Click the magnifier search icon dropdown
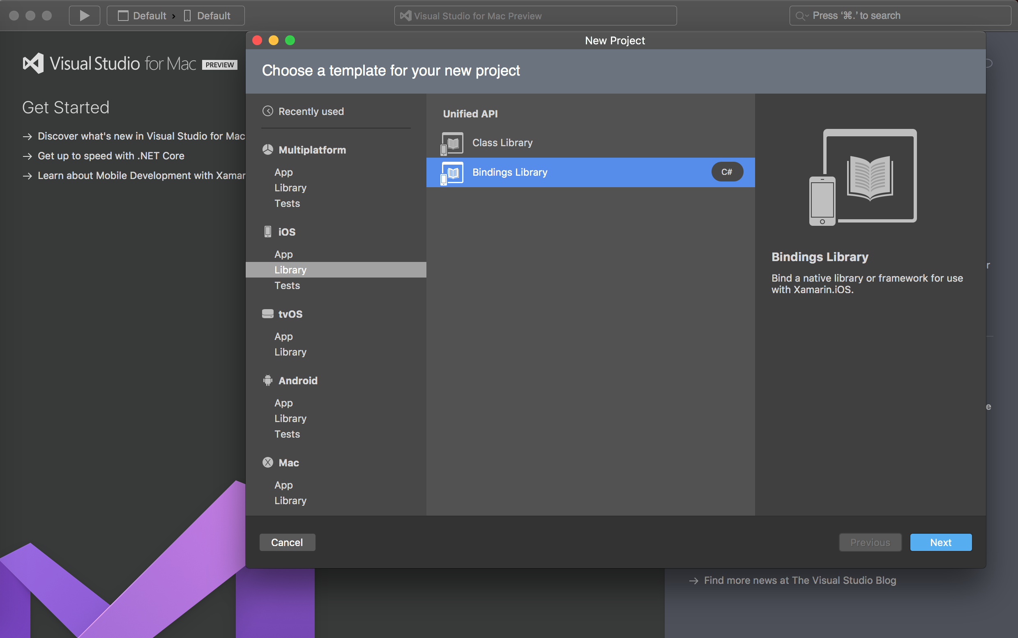The image size is (1018, 638). pyautogui.click(x=802, y=16)
